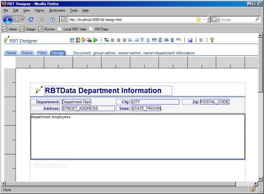The width and height of the screenshot is (264, 194).
Task: Click the red exit arrow icon
Action: point(201,40)
